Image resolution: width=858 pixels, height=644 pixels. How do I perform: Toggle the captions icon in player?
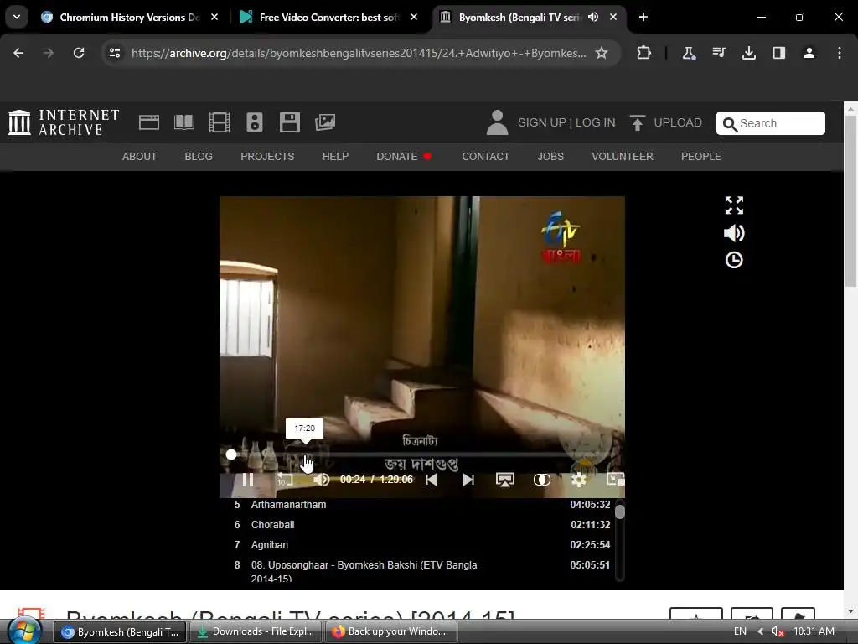tap(542, 480)
